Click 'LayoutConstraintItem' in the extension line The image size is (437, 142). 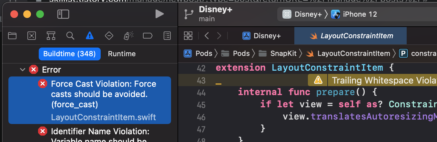tap(327, 68)
